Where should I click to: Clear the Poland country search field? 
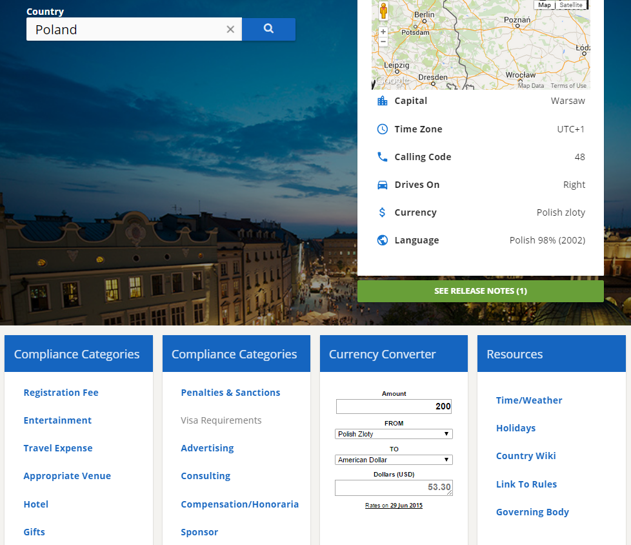(230, 30)
